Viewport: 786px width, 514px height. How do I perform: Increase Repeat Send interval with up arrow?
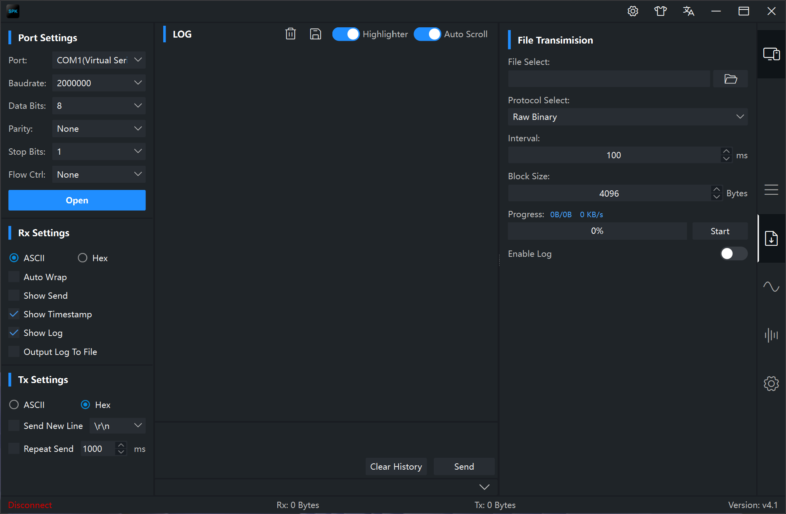pos(121,445)
